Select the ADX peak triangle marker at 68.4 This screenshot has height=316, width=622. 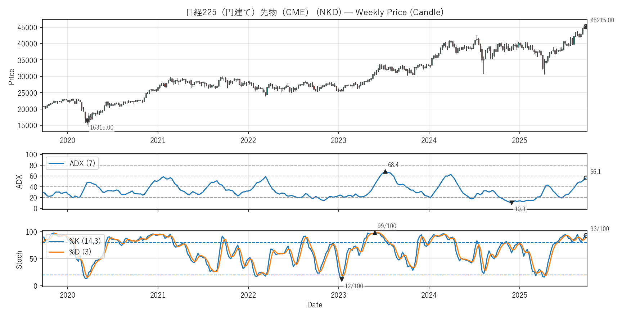(x=385, y=172)
